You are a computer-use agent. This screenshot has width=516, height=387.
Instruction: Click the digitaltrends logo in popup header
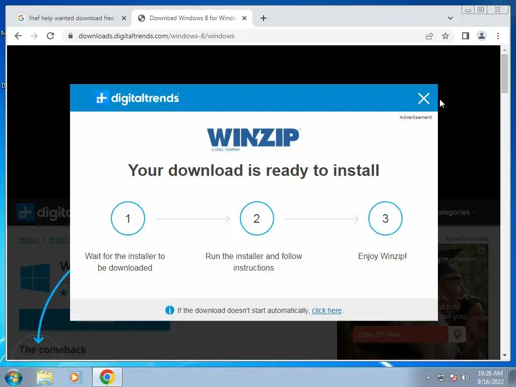pos(137,98)
